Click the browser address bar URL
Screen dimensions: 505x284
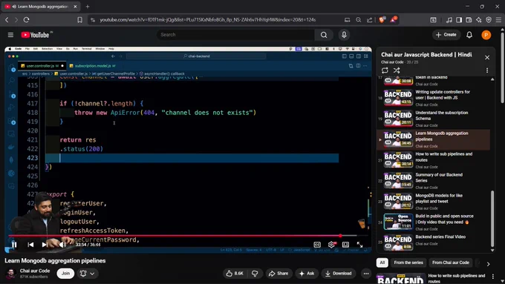click(x=208, y=19)
